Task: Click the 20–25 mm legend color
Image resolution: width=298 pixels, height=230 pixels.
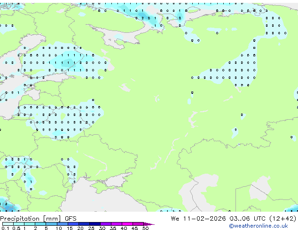Action: pos(84,224)
